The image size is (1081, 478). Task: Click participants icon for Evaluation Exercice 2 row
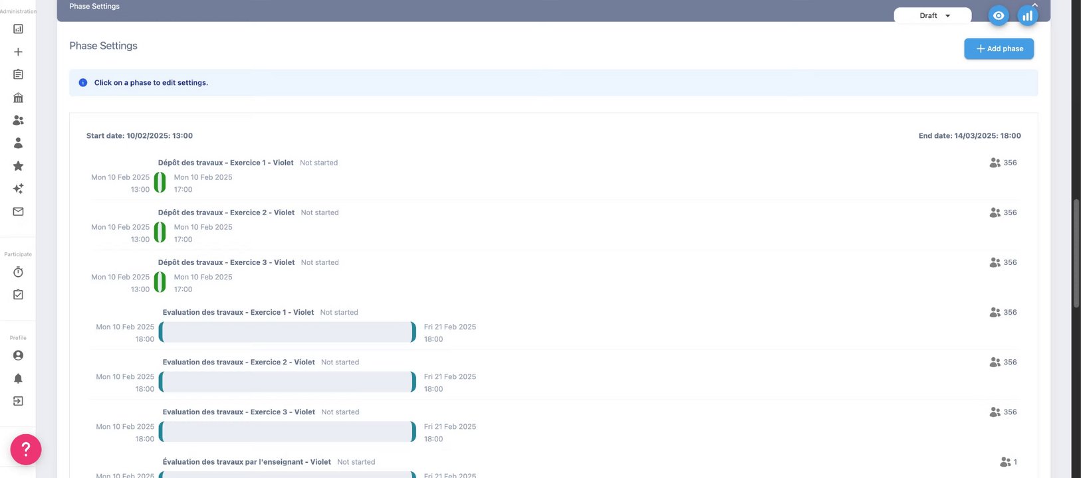tap(995, 362)
